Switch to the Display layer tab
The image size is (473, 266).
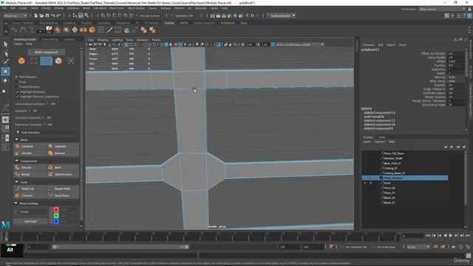coord(368,137)
